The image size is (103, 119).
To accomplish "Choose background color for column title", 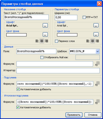I will (x=45, y=34).
